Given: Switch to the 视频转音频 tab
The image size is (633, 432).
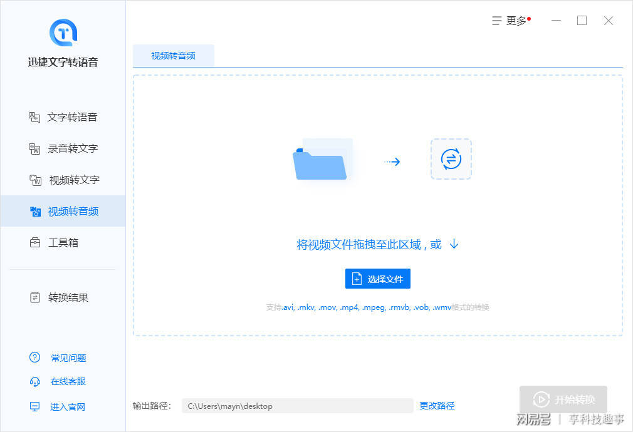Looking at the screenshot, I should click(x=174, y=56).
